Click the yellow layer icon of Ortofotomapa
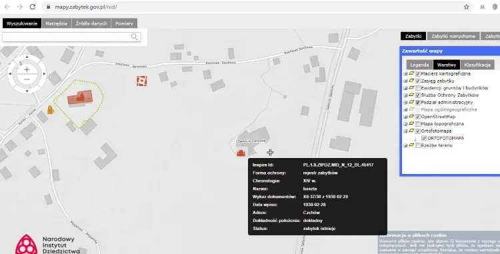This screenshot has height=254, width=500. click(411, 131)
